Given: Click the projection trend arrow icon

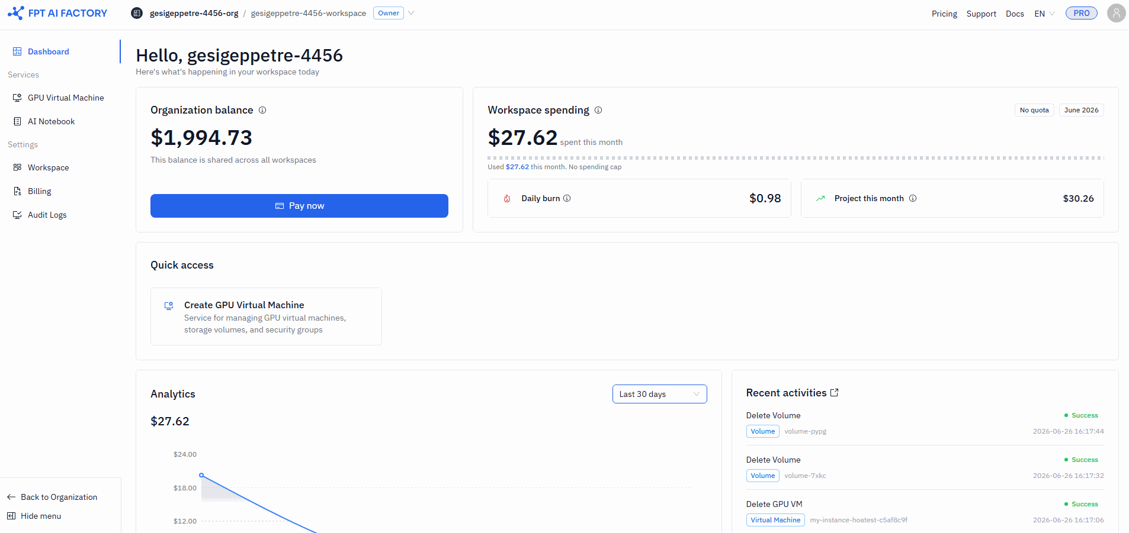Looking at the screenshot, I should coord(820,198).
